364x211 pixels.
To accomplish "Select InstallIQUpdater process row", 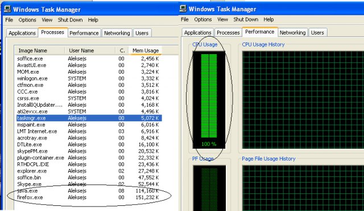I will tap(89, 105).
